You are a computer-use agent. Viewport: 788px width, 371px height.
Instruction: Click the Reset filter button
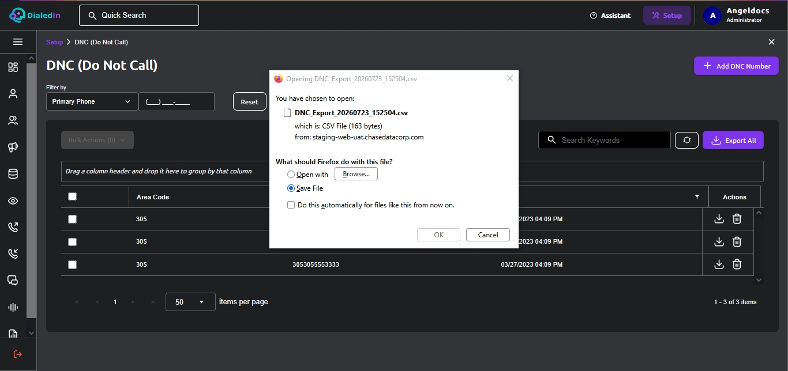coord(249,101)
